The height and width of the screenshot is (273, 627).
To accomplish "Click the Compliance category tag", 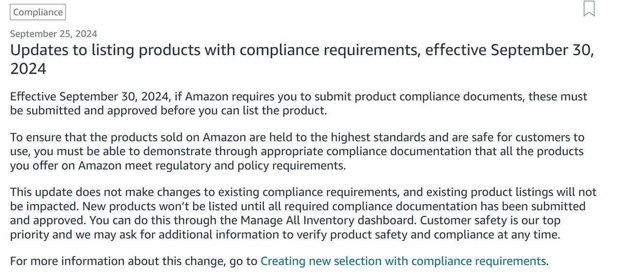I will [38, 12].
